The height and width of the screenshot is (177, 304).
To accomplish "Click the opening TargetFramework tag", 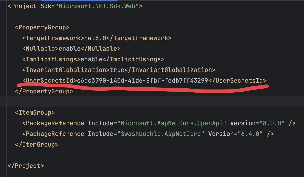I will point(53,38).
